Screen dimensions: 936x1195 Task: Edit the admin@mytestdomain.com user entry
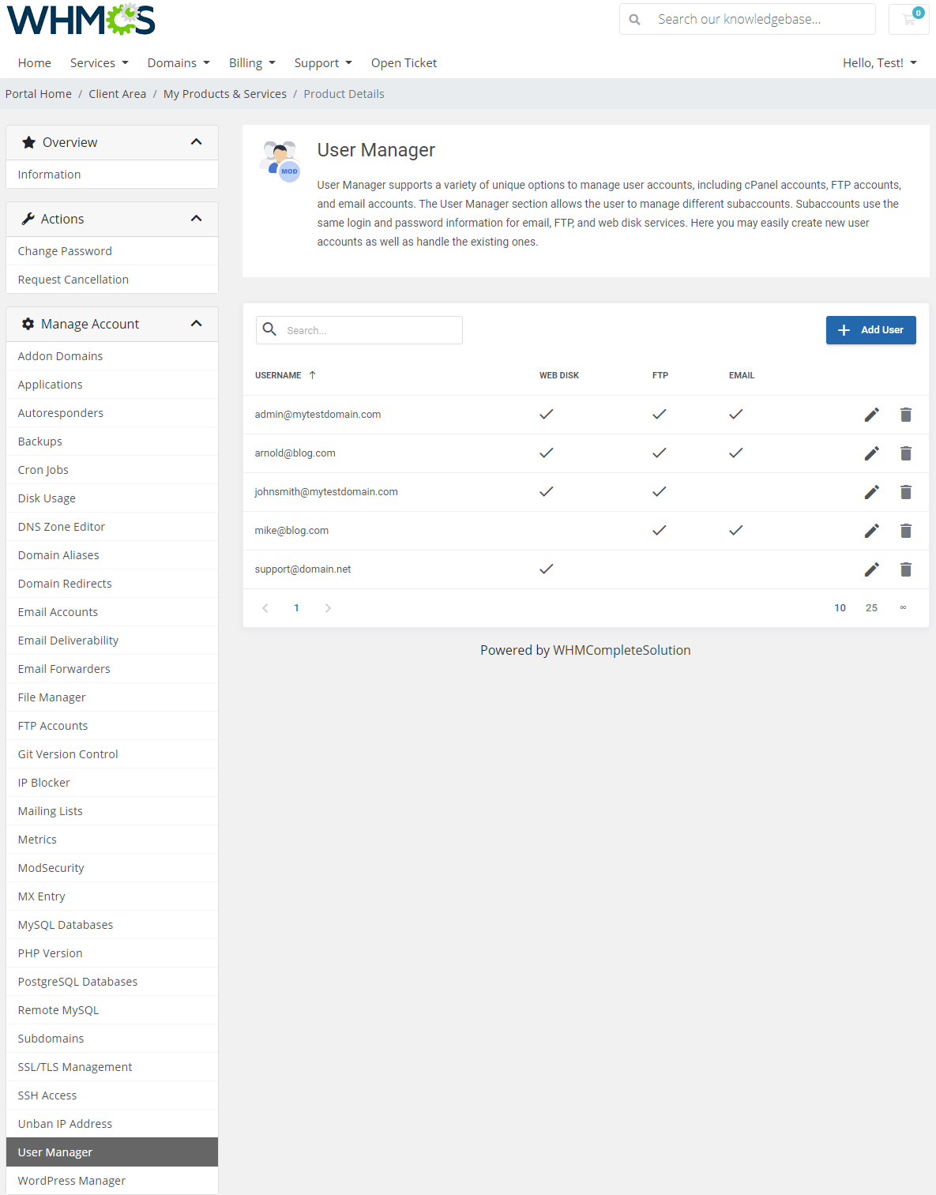tap(871, 414)
